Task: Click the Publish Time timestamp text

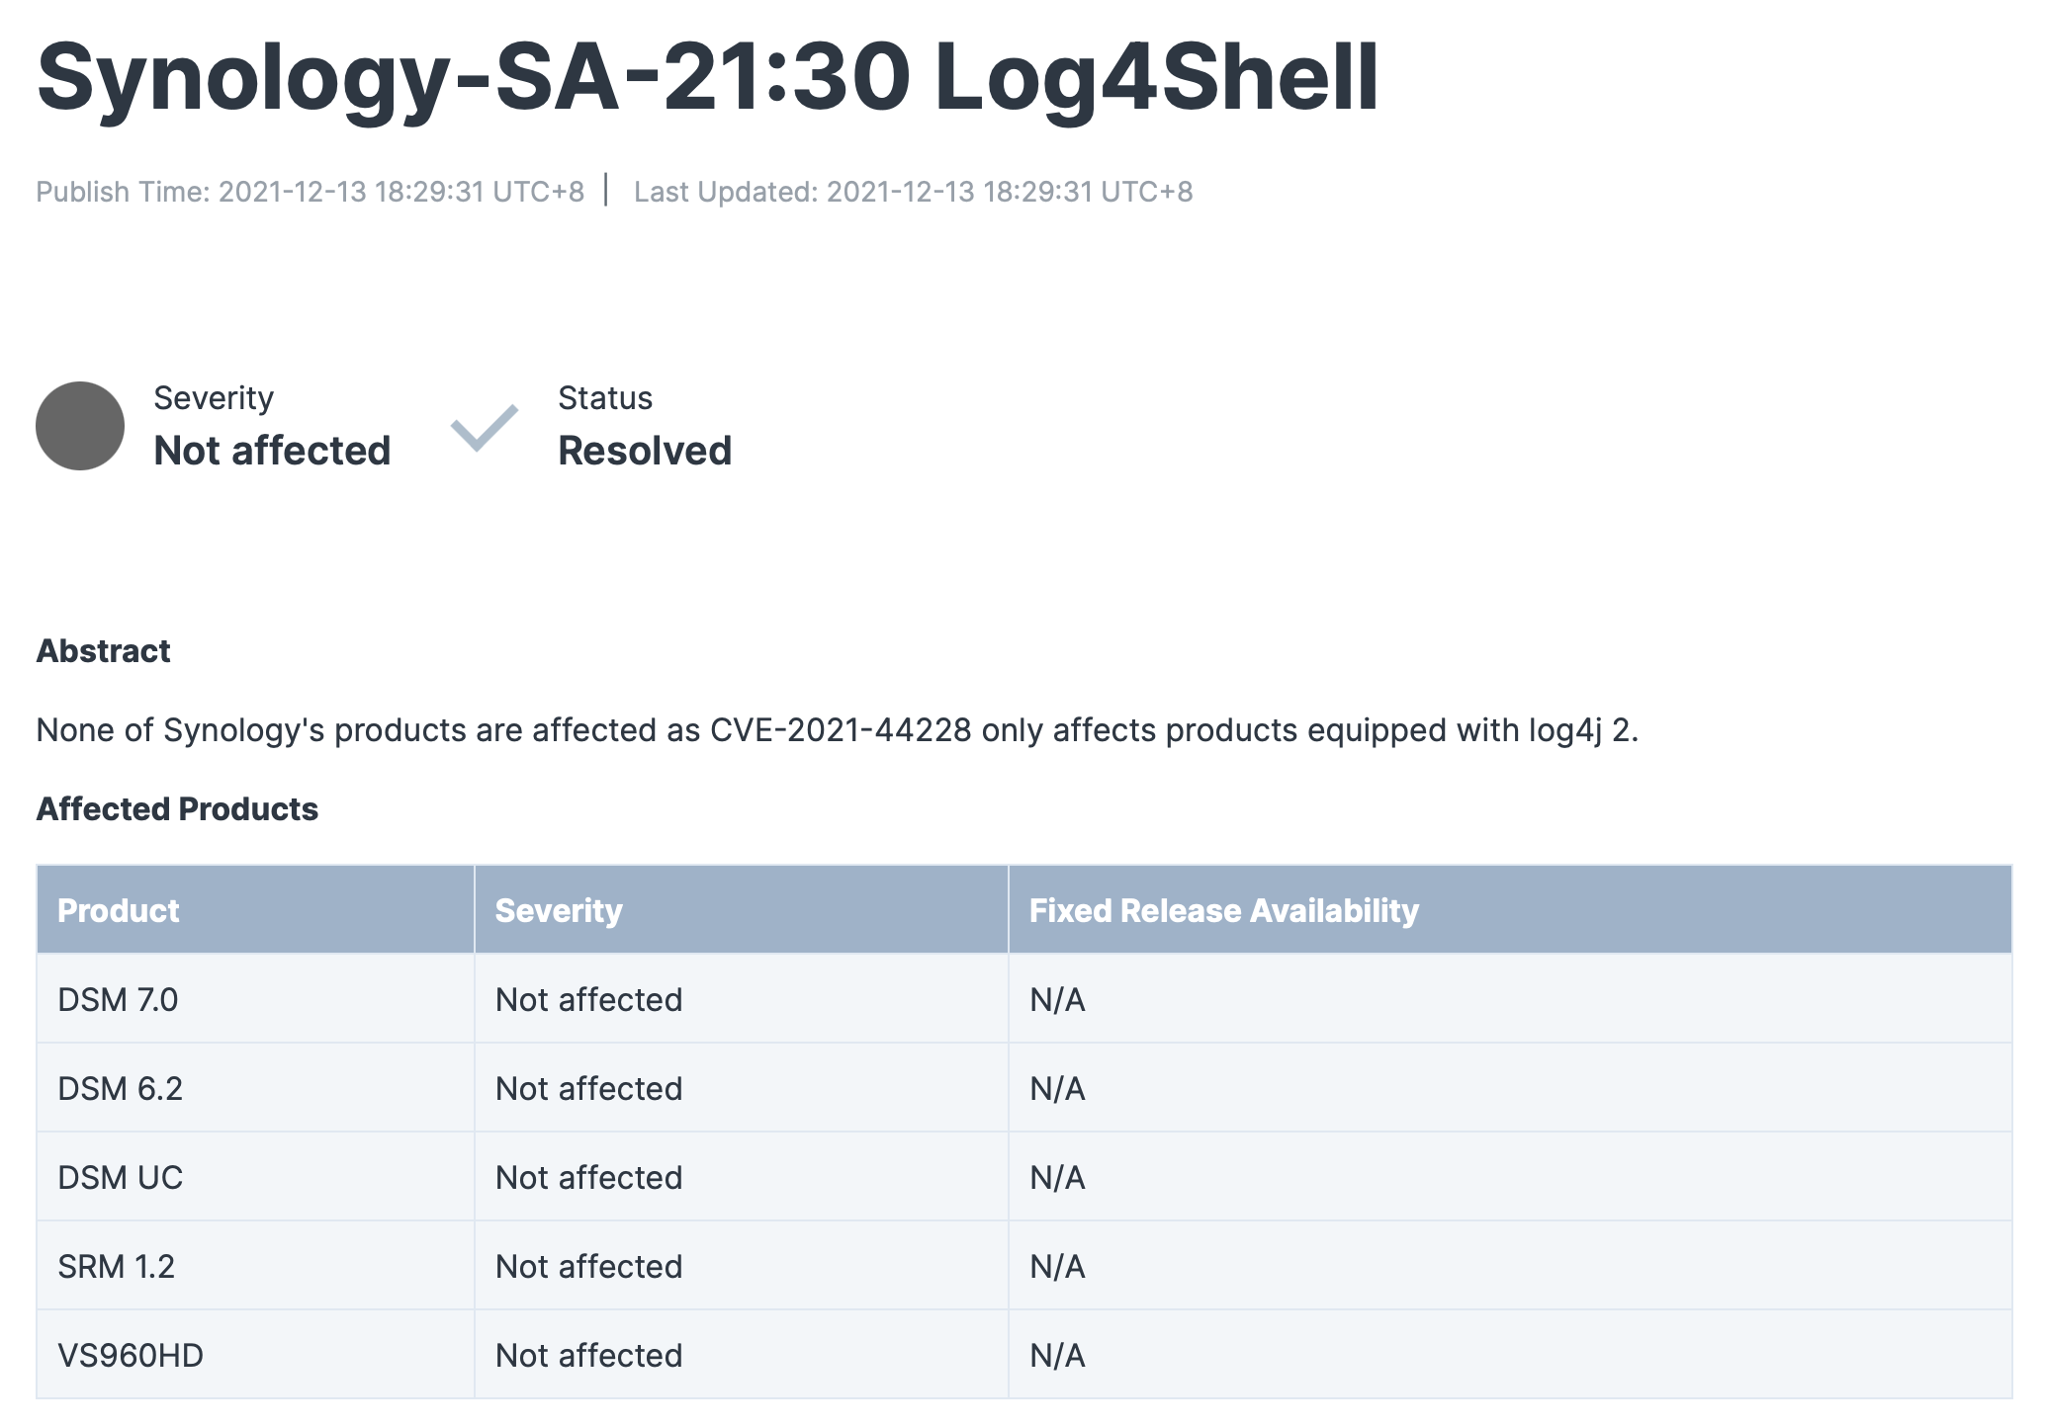Action: click(x=310, y=192)
